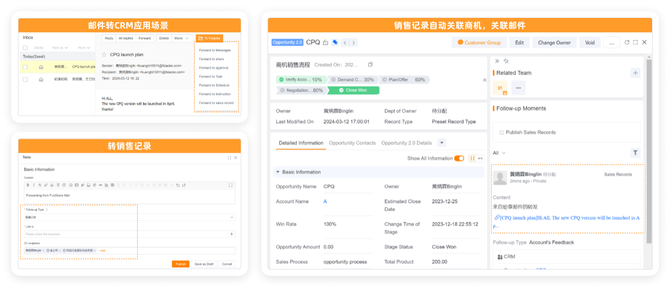
Task: Click the undo icon in content editor
Action: point(178,185)
